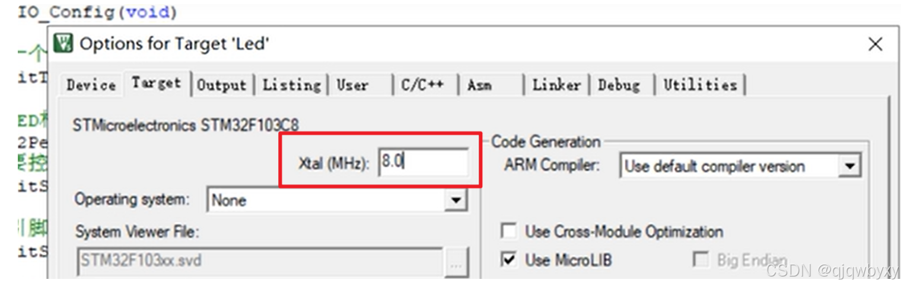Enable Use Cross-Module Optimization checkbox

click(508, 232)
